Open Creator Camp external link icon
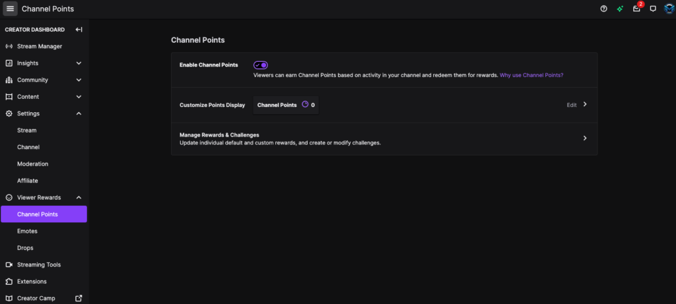Screen dimensions: 676x304 click(79, 298)
